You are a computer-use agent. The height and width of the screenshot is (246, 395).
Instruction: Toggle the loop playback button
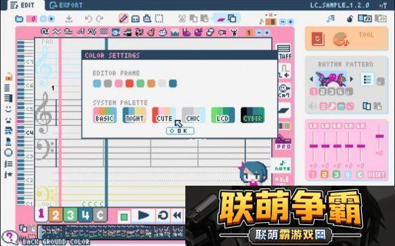click(163, 216)
